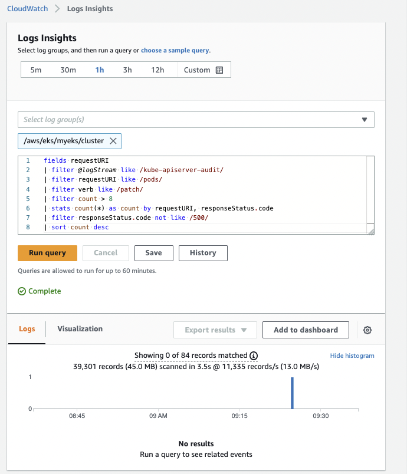Run the Logs Insights query
The height and width of the screenshot is (474, 407).
tap(47, 253)
